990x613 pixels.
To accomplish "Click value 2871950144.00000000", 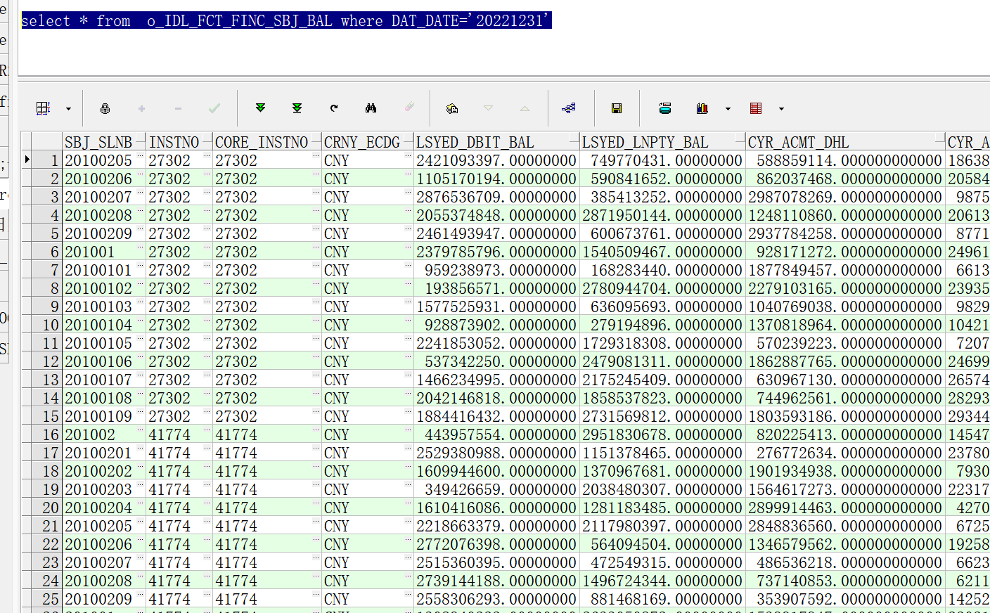I will click(x=662, y=215).
